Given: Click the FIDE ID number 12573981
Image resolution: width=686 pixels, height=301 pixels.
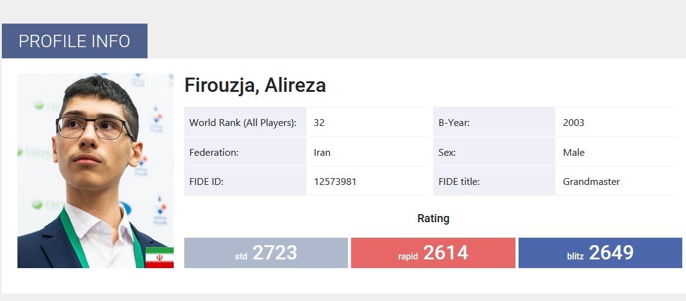Looking at the screenshot, I should point(335,182).
